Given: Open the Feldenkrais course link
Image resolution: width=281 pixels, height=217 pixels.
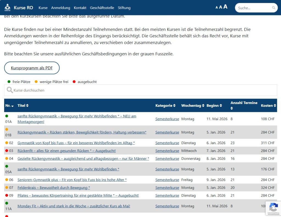Looking at the screenshot, I should [x=54, y=188].
